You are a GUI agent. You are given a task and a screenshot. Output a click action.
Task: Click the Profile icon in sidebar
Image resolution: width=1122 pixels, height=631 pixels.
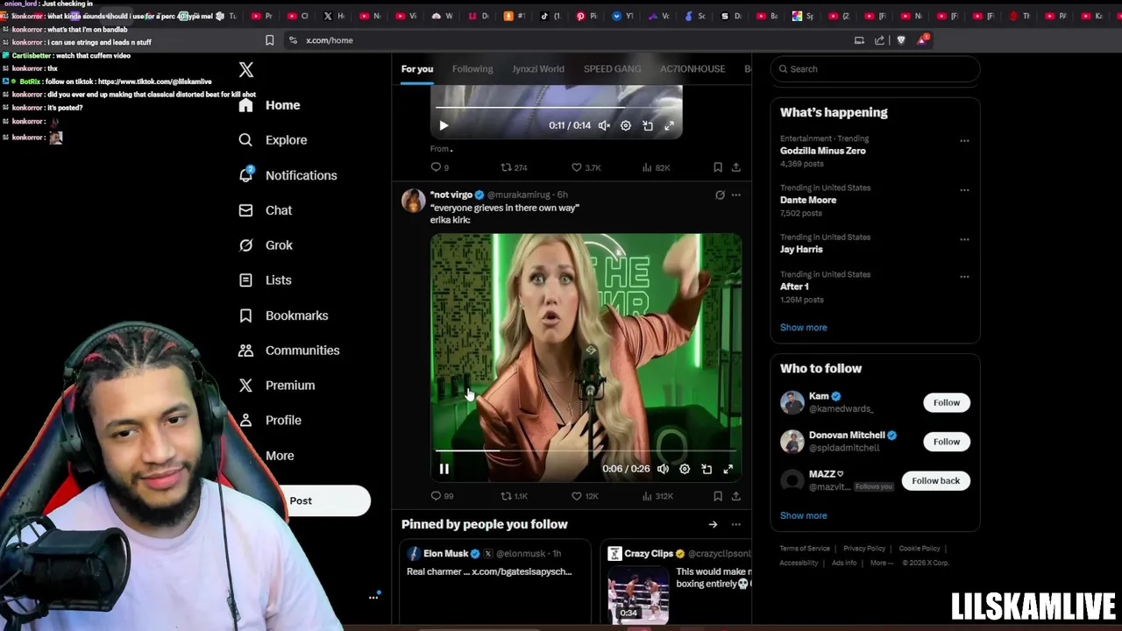pyautogui.click(x=246, y=421)
